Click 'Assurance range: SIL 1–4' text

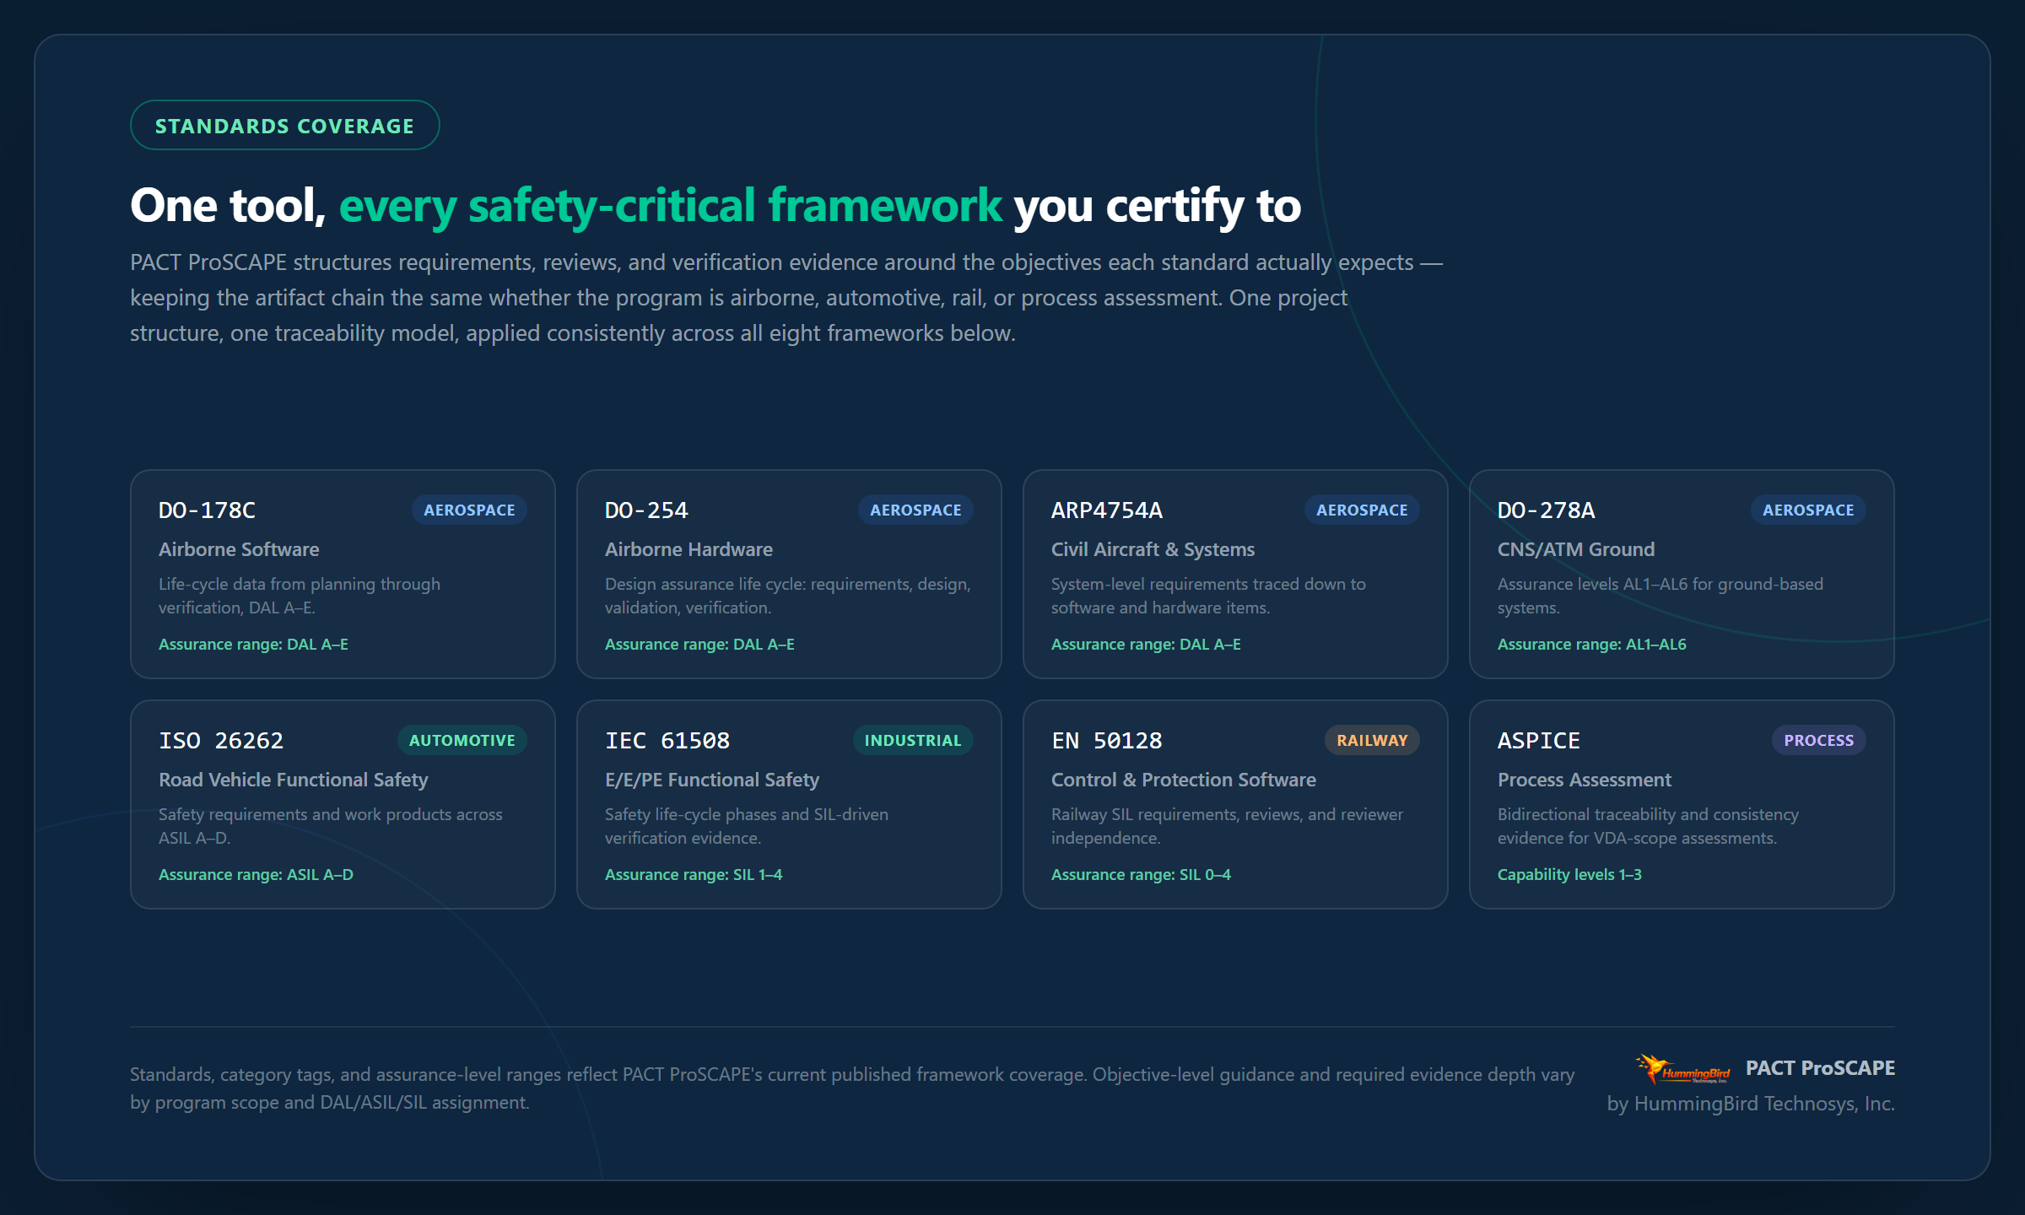point(694,875)
